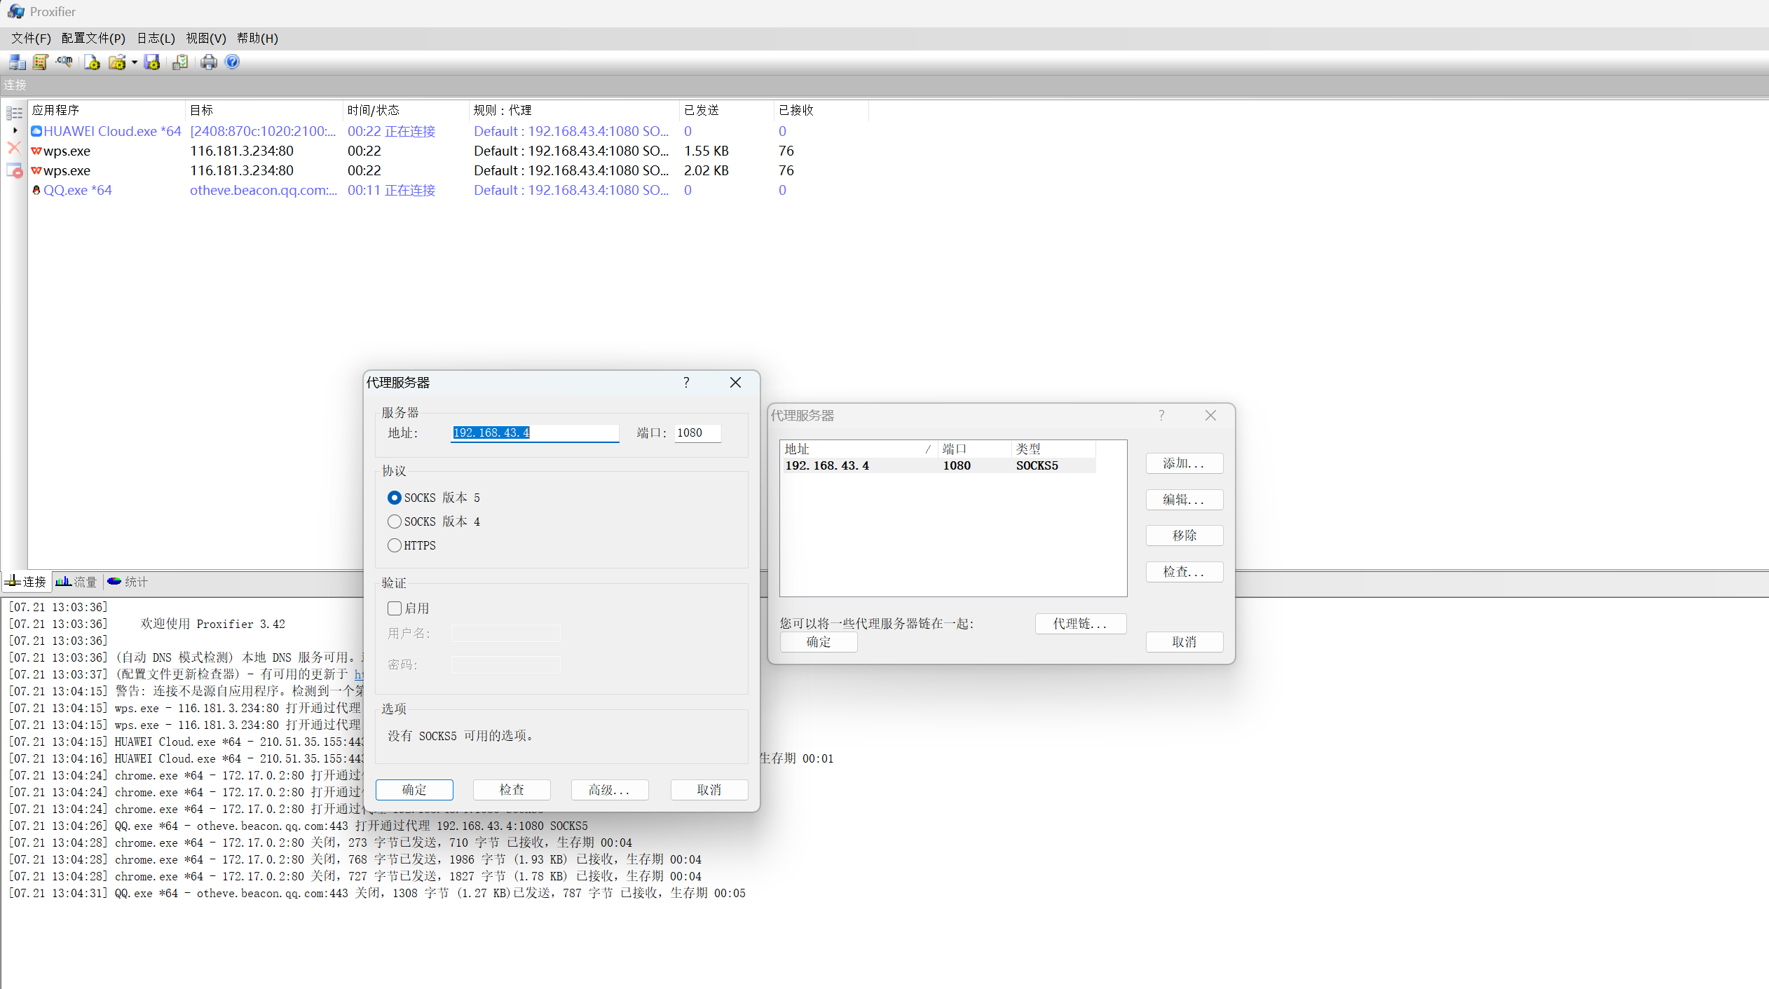Click the list view-mode icon beside connections
The image size is (1769, 989).
[15, 112]
